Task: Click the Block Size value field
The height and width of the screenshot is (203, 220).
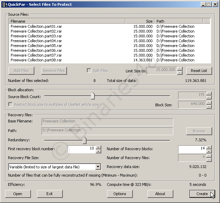Action: pyautogui.click(x=192, y=105)
